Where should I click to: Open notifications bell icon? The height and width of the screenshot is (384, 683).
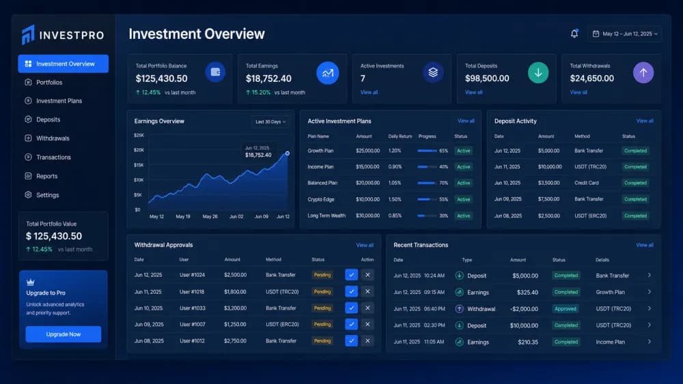574,33
